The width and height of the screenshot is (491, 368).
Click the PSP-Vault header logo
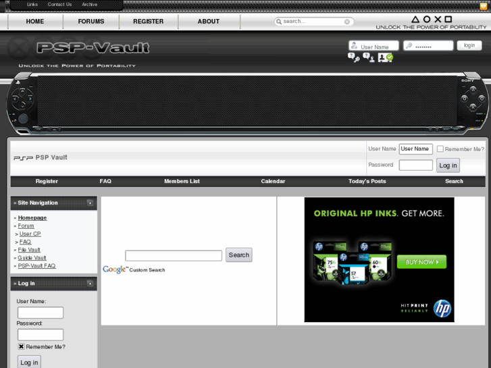pyautogui.click(x=93, y=48)
